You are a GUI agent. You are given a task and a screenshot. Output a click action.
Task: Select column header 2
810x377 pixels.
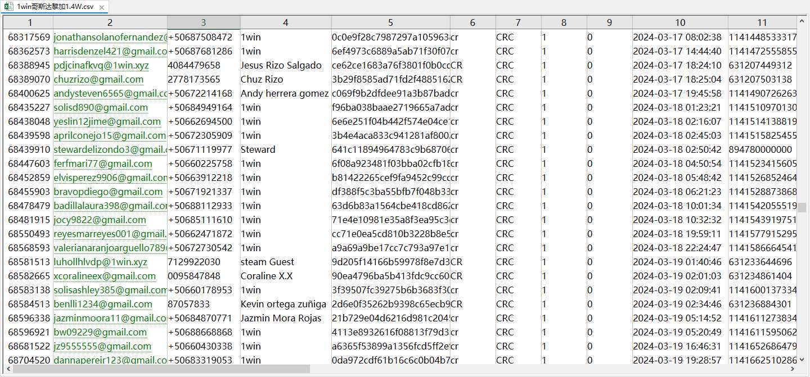pos(110,22)
